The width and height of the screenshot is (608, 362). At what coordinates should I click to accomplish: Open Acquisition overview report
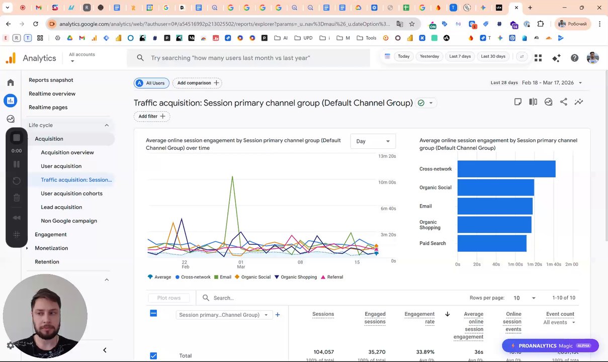67,152
